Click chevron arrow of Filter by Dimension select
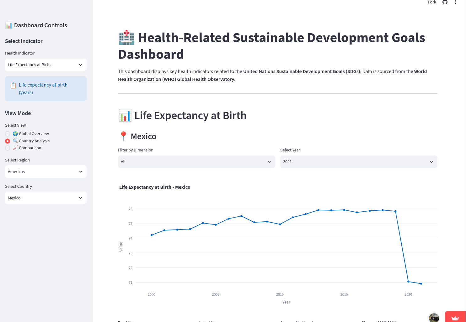Screen dimensions: 466x322 point(269,162)
